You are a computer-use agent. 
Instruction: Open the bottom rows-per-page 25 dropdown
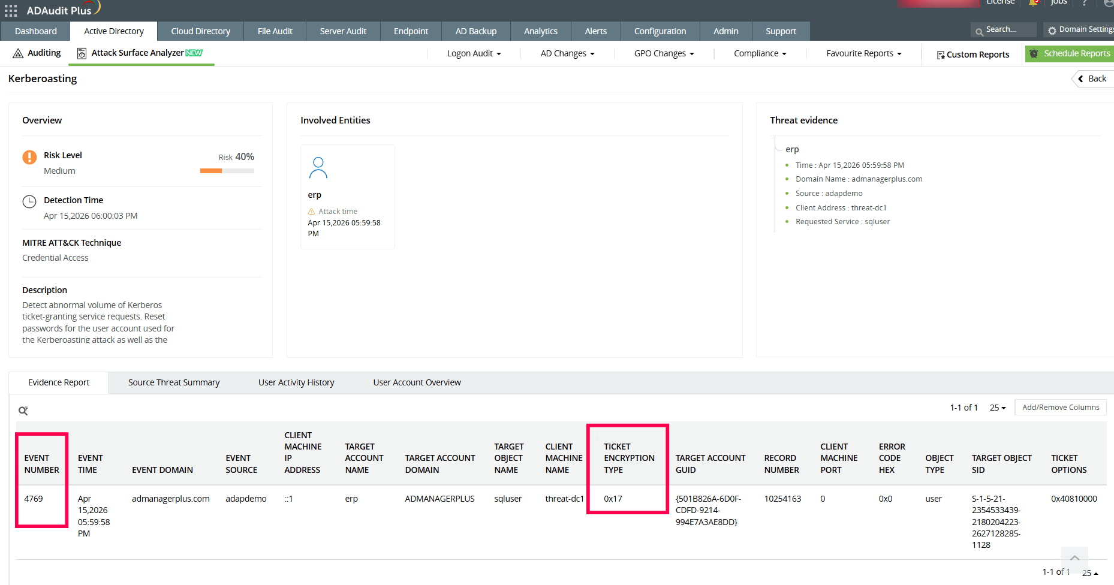click(x=1090, y=573)
